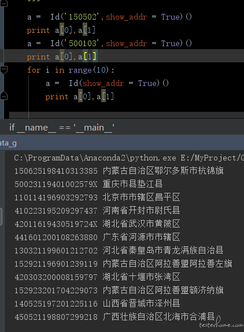Click range(10) in the for statement
This screenshot has height=332, width=244.
88,70
